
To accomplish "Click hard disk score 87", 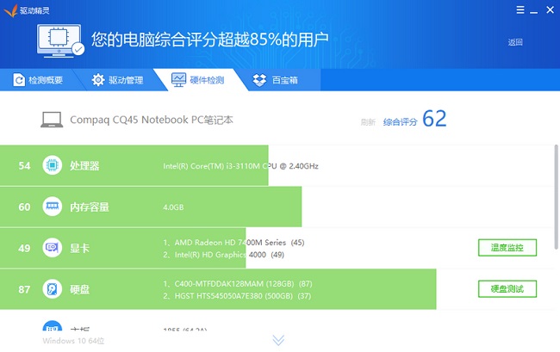I will [24, 289].
